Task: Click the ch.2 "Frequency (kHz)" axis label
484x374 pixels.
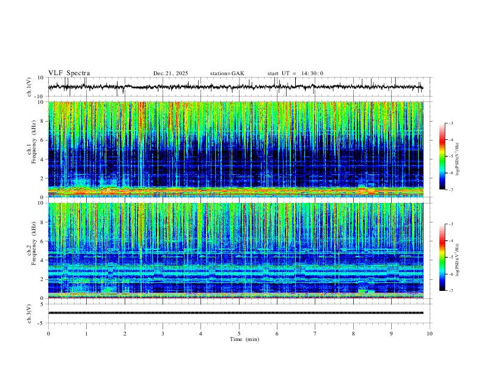Action: pyautogui.click(x=34, y=243)
